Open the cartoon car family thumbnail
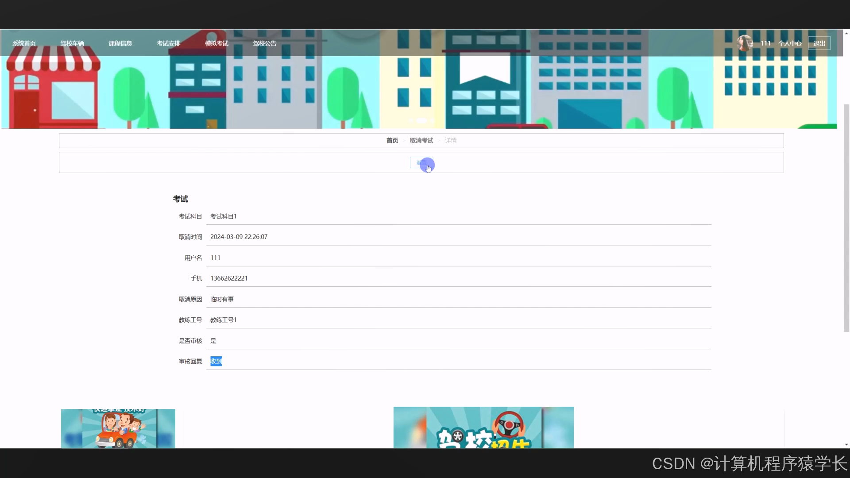The height and width of the screenshot is (478, 850). click(x=118, y=428)
